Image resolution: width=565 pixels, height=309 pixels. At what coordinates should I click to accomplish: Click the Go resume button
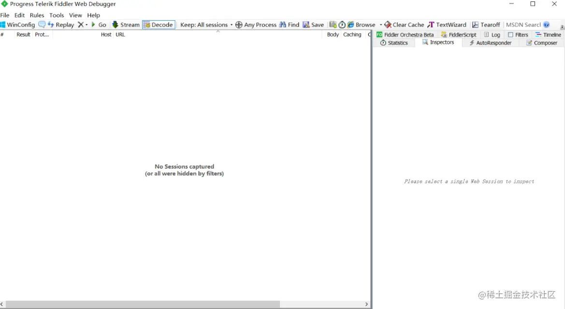[x=99, y=25]
